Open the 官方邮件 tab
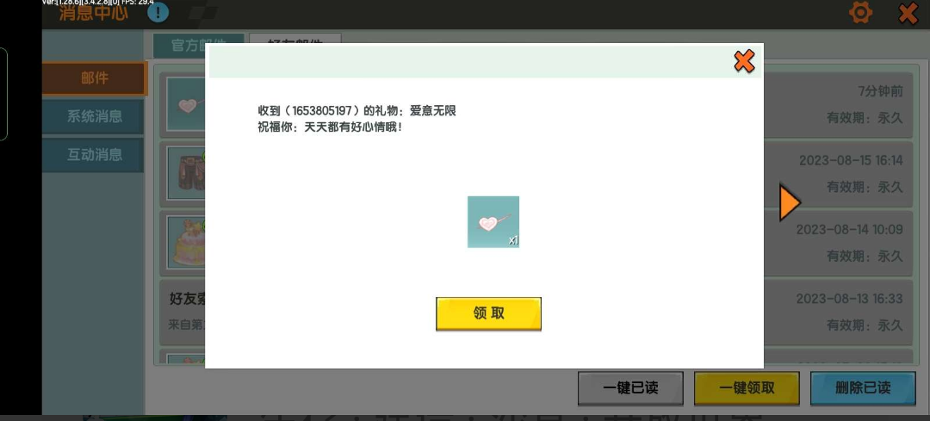The image size is (930, 421). click(x=198, y=45)
